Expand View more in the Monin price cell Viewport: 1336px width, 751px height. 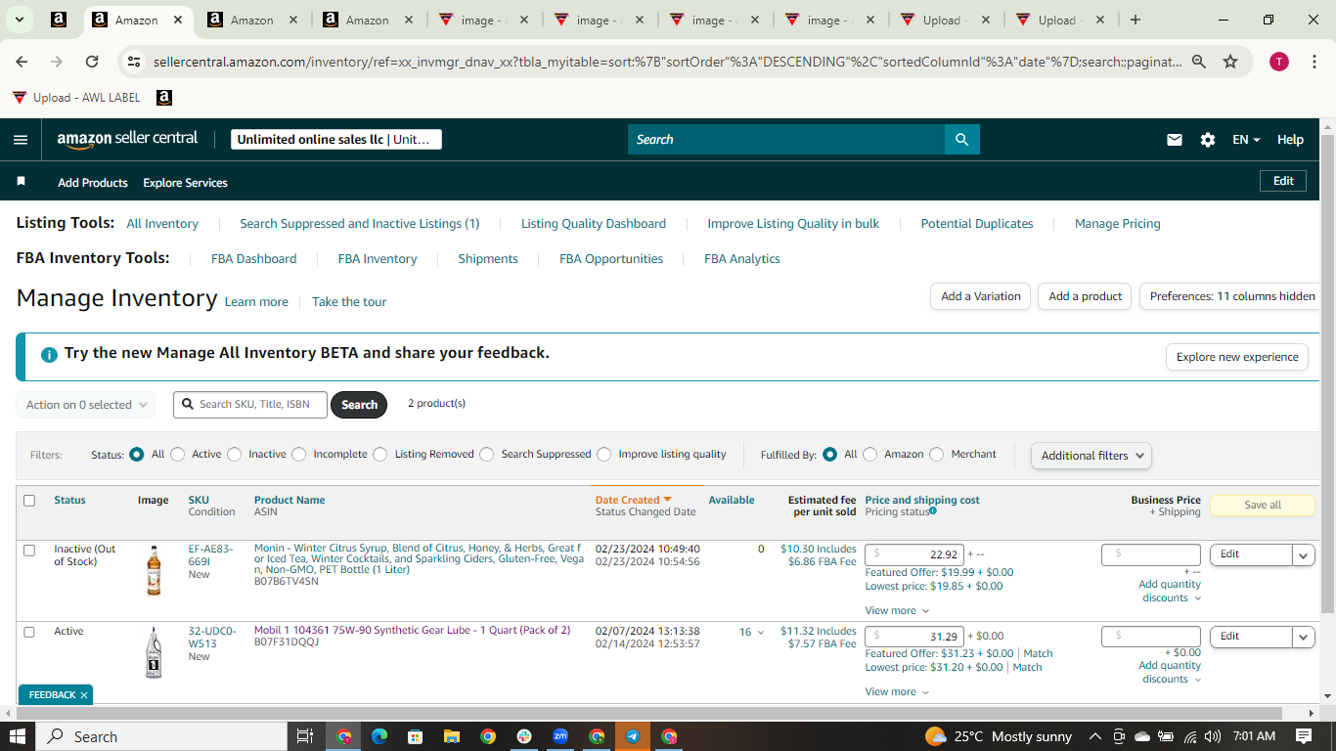point(897,610)
